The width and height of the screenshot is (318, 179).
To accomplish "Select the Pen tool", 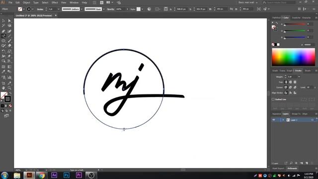I will click(3, 31).
